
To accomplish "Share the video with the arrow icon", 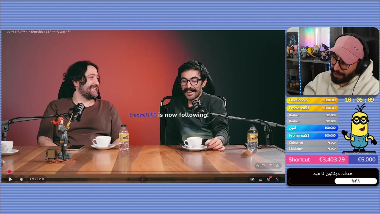I will pyautogui.click(x=277, y=166).
